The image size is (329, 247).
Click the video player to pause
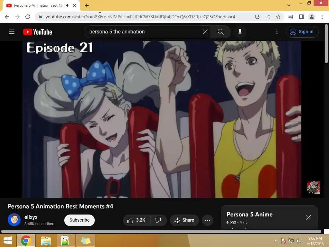pos(162,119)
